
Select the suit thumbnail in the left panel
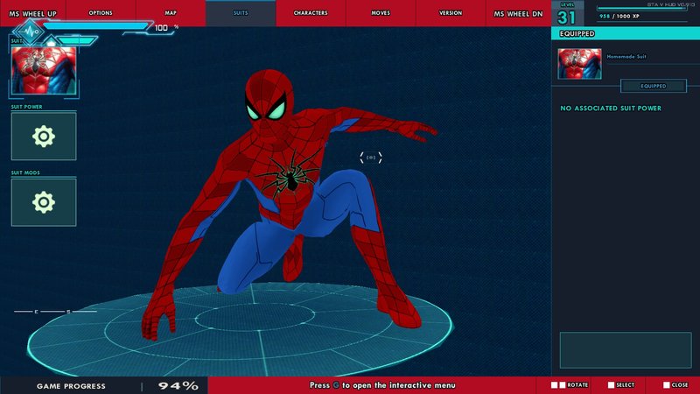pos(44,71)
